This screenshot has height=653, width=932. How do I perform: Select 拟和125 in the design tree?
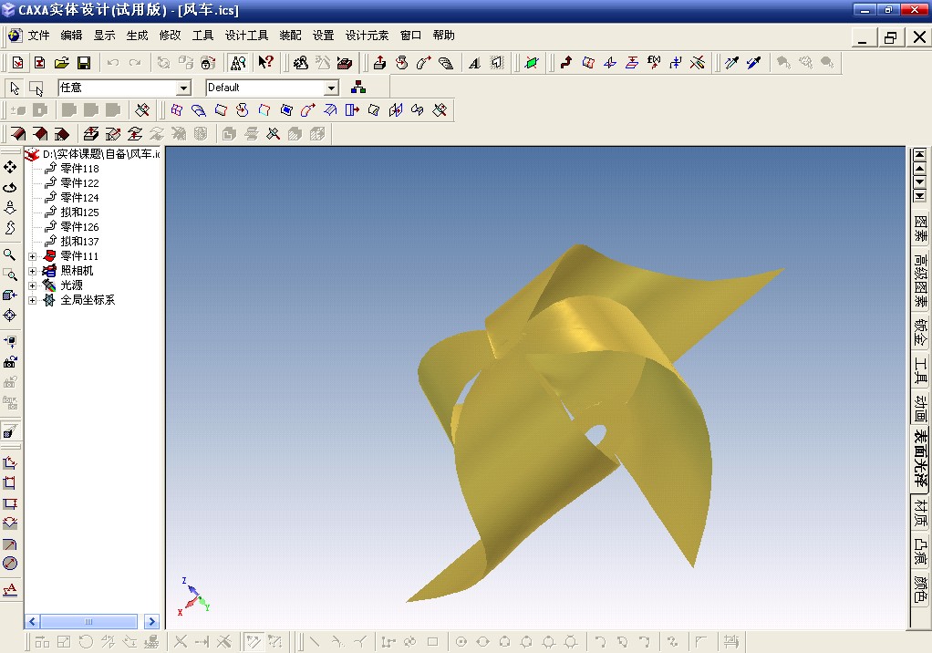pos(79,212)
